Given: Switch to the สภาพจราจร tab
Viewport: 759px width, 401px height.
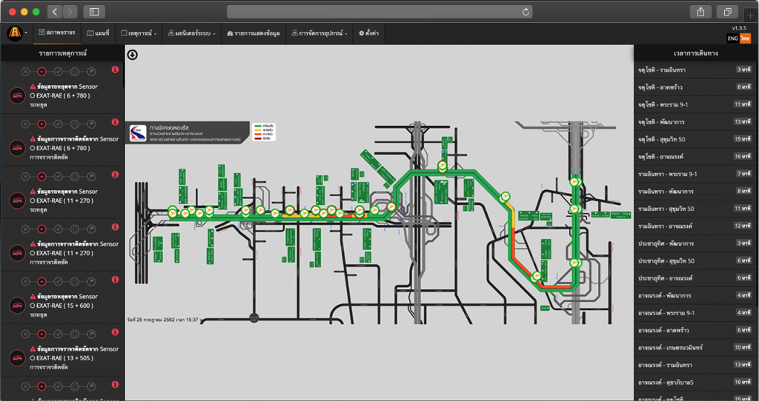Looking at the screenshot, I should click(56, 33).
